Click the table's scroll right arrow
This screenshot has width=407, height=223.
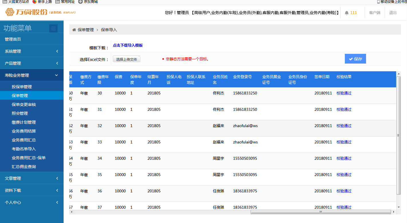[394, 212]
